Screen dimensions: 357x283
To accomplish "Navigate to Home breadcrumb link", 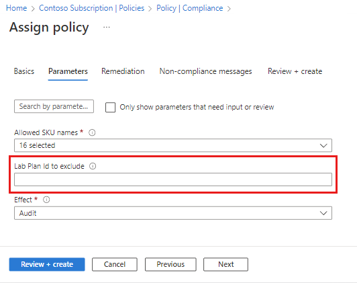I will [x=16, y=8].
